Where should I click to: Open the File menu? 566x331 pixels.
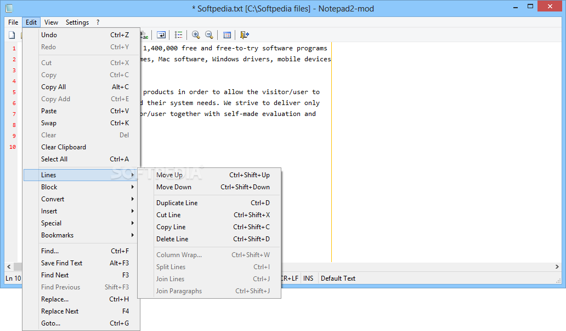click(13, 22)
